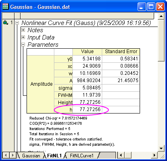The height and width of the screenshot is (161, 167).
Task: Select the Standard Error column header
Action: (x=121, y=52)
